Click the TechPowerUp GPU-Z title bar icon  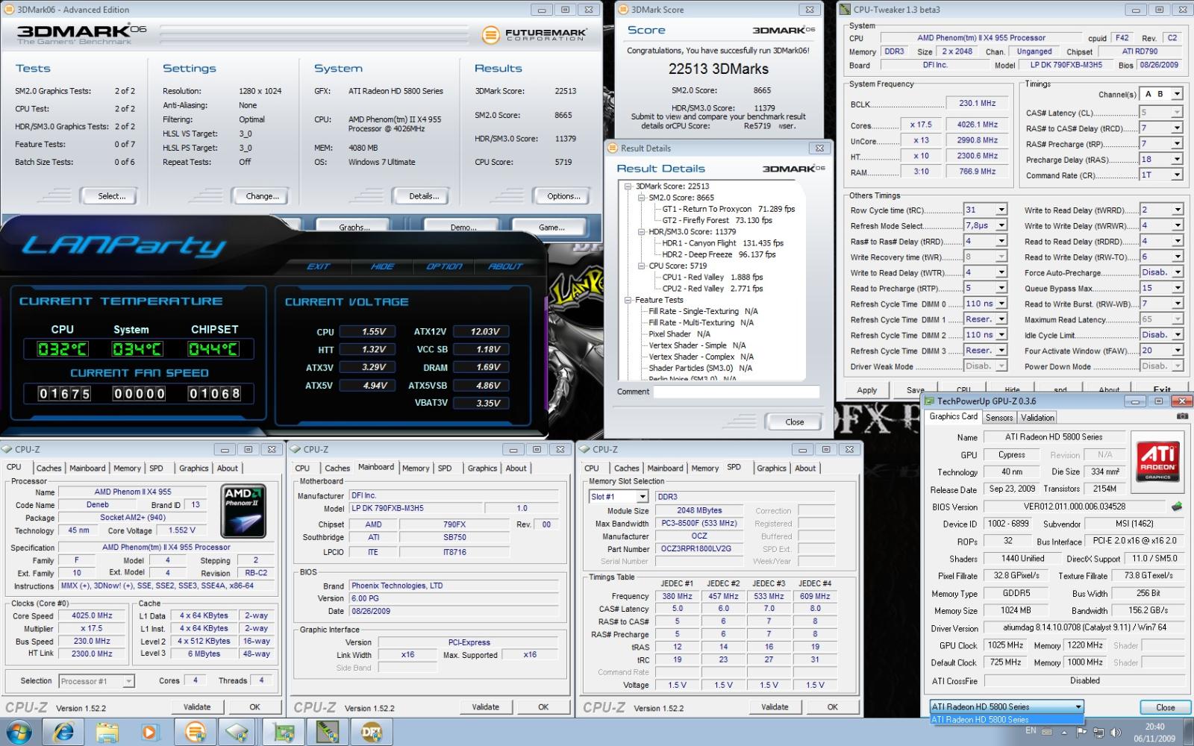[930, 401]
